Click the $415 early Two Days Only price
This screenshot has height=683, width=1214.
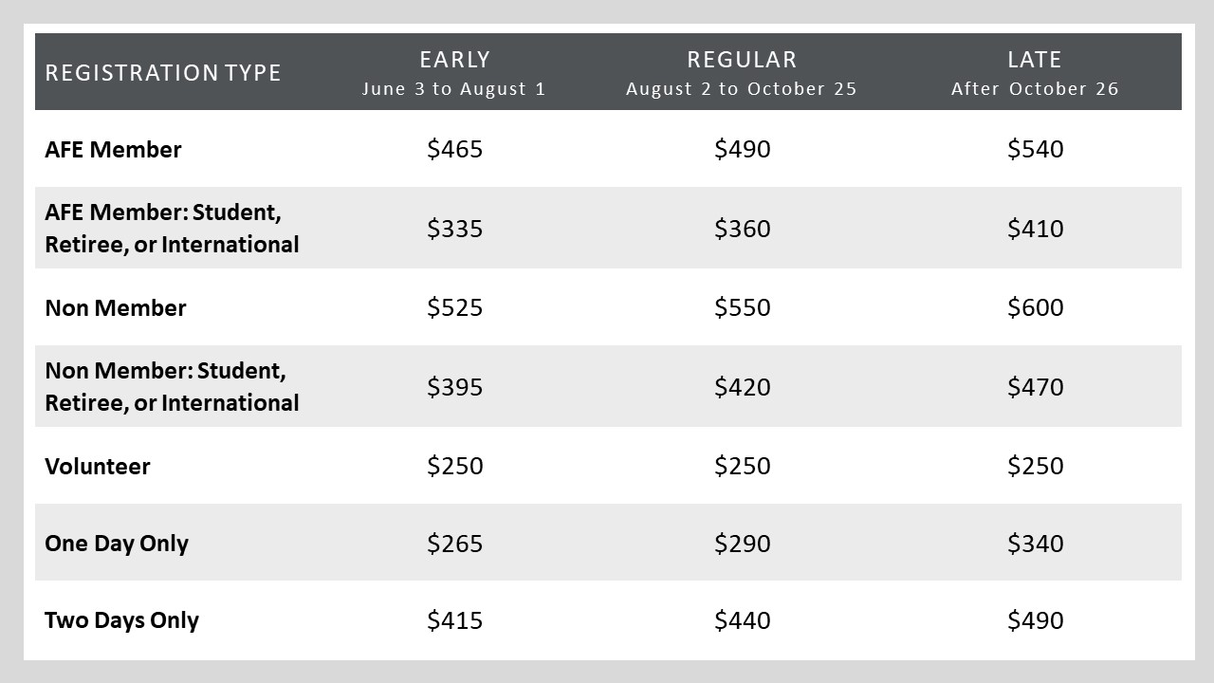[455, 621]
